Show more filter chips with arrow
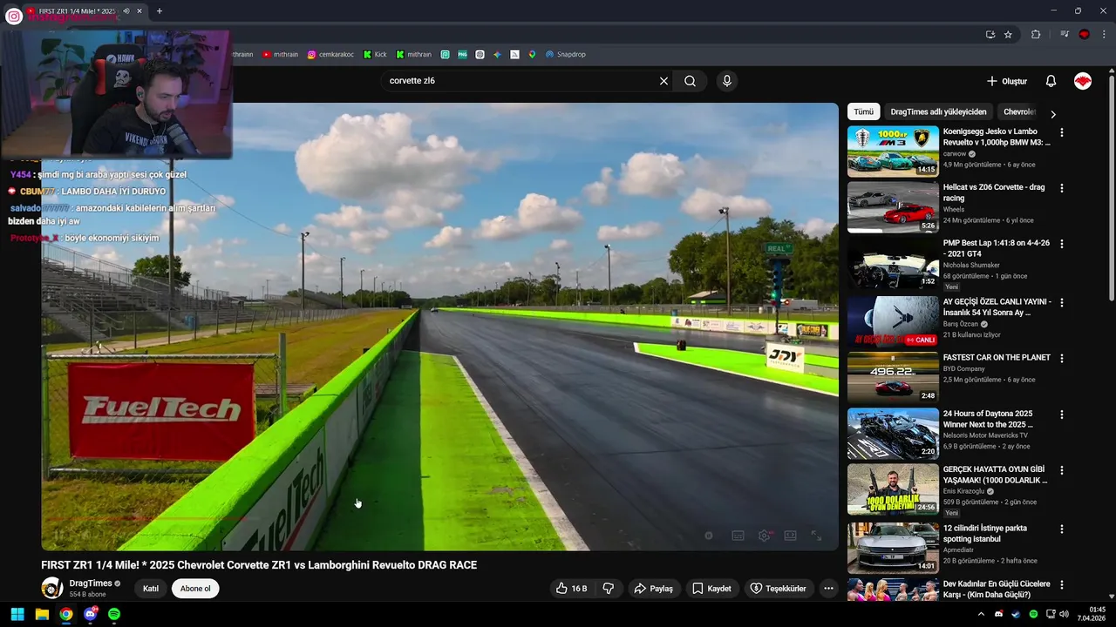Screen dimensions: 1116x627 point(1052,113)
